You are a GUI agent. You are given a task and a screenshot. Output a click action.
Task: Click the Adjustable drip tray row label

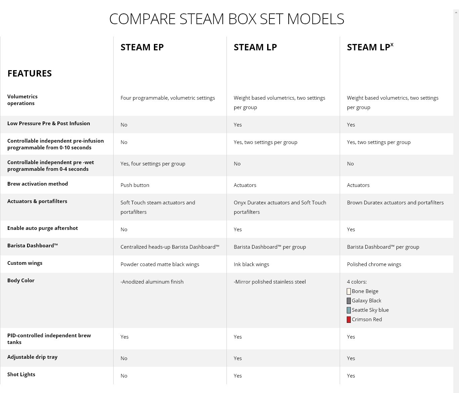point(32,357)
